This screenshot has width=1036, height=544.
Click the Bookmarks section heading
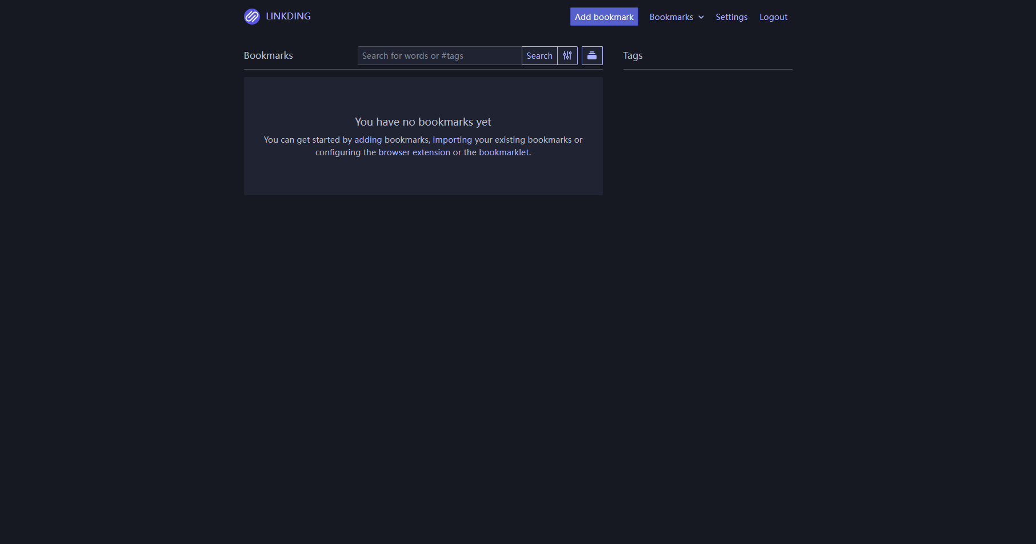click(x=268, y=55)
